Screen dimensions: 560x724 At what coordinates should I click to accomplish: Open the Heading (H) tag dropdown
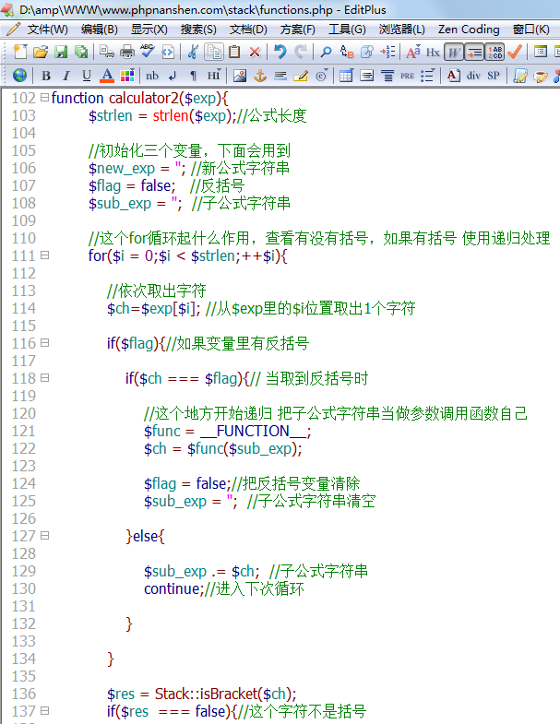pyautogui.click(x=214, y=76)
